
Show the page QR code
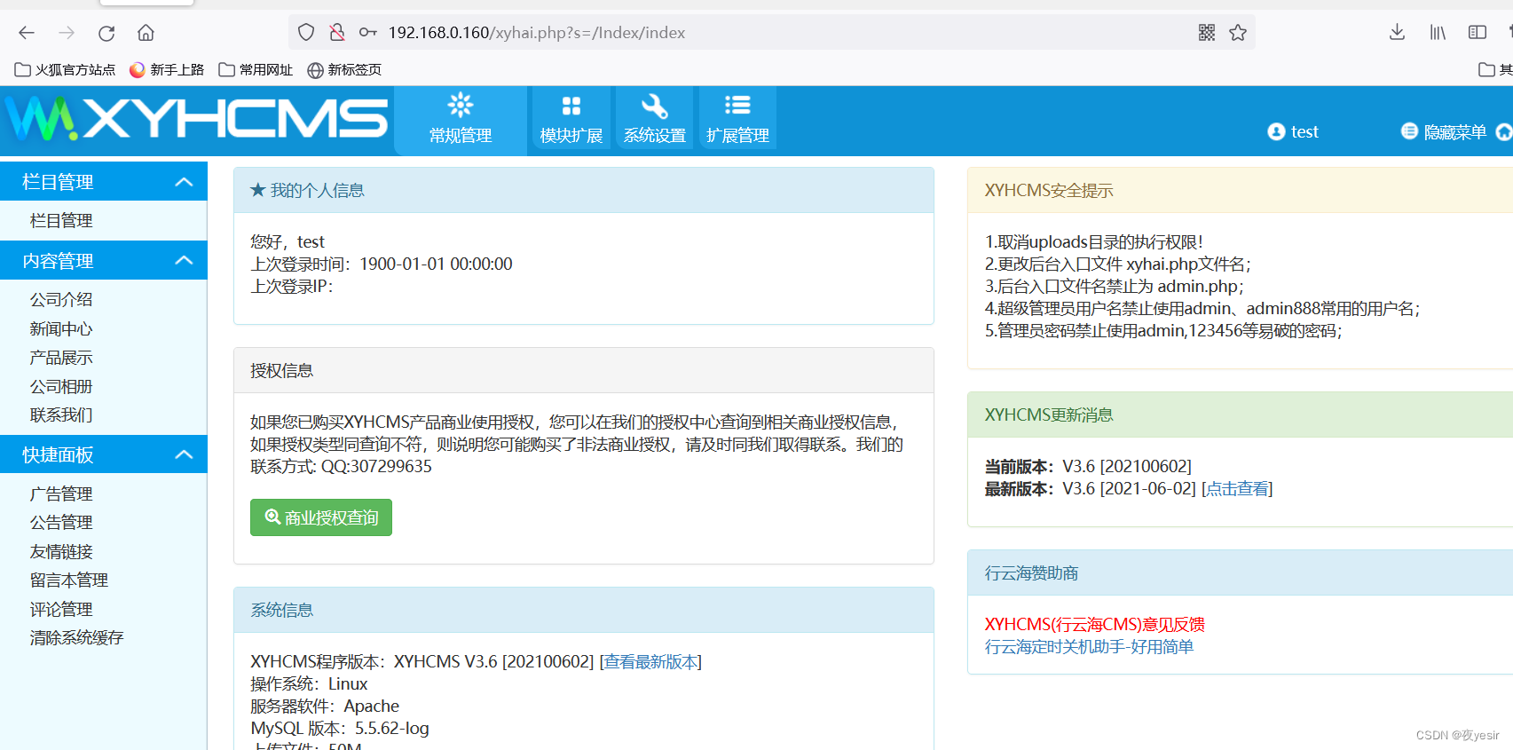(1207, 33)
